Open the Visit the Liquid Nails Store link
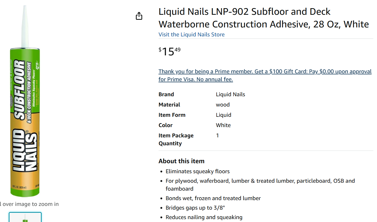The width and height of the screenshot is (377, 222). [x=192, y=35]
